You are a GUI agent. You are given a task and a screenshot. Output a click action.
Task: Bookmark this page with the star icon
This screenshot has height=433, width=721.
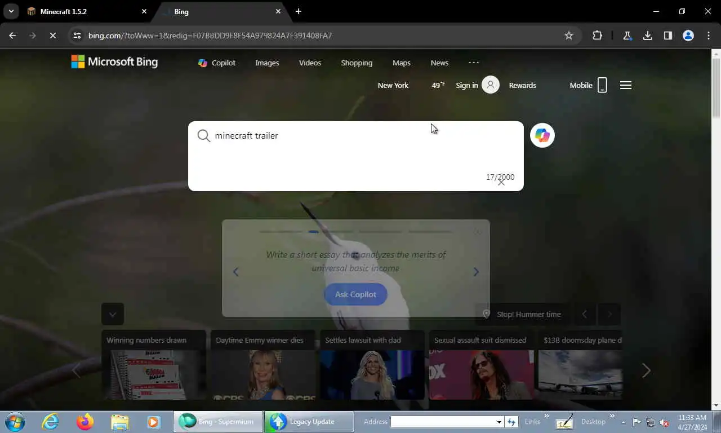coord(569,36)
